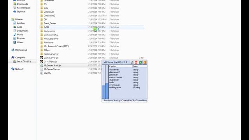This screenshot has height=140, width=249.
Task: Open the Videos library
Action: (x=20, y=42)
